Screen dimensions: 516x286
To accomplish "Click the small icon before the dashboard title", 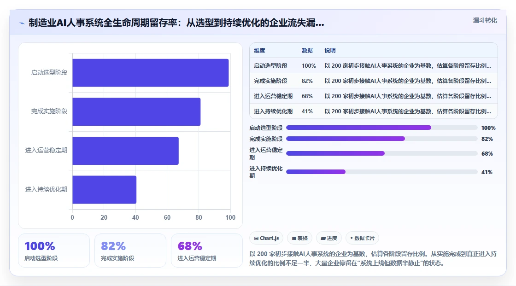I will coord(22,23).
